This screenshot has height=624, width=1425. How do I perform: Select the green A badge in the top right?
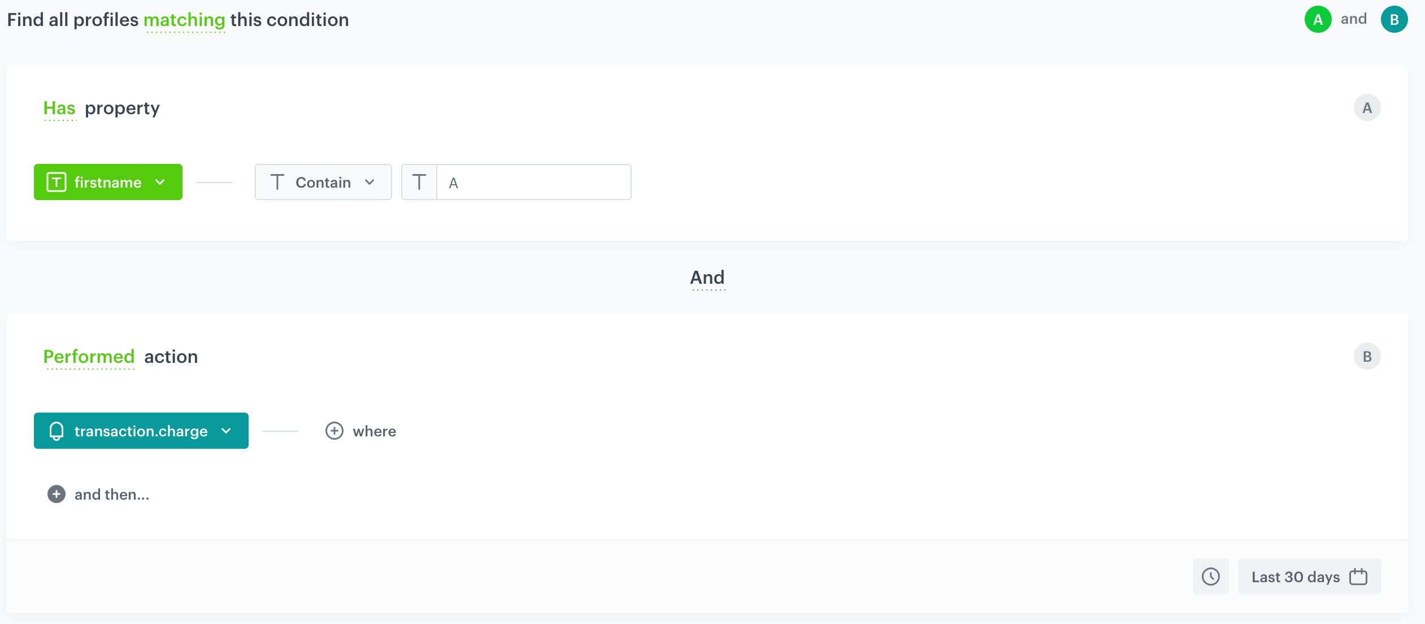click(1319, 18)
